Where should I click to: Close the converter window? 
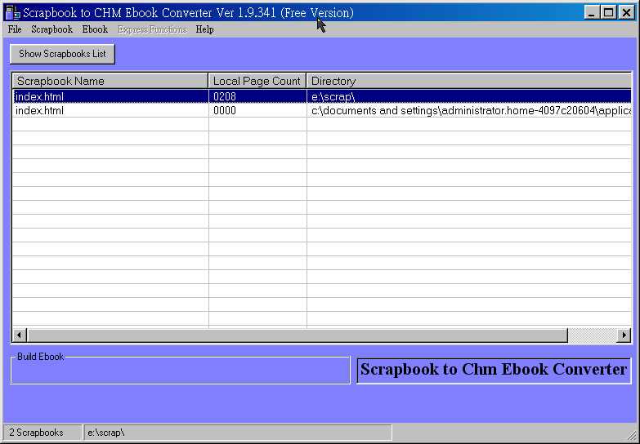[625, 12]
